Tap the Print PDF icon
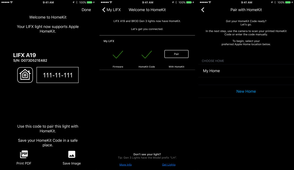This screenshot has width=294, height=170. pos(24,154)
